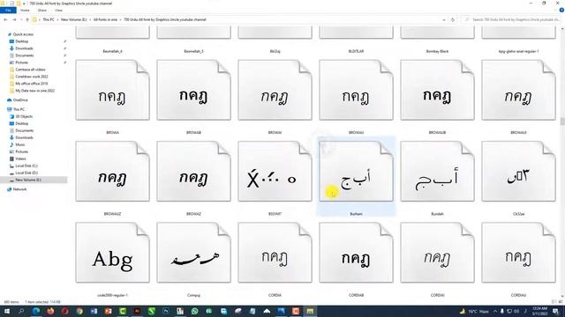Image resolution: width=565 pixels, height=317 pixels.
Task: Select the BROWAZ font file thumbnail
Action: [x=194, y=171]
